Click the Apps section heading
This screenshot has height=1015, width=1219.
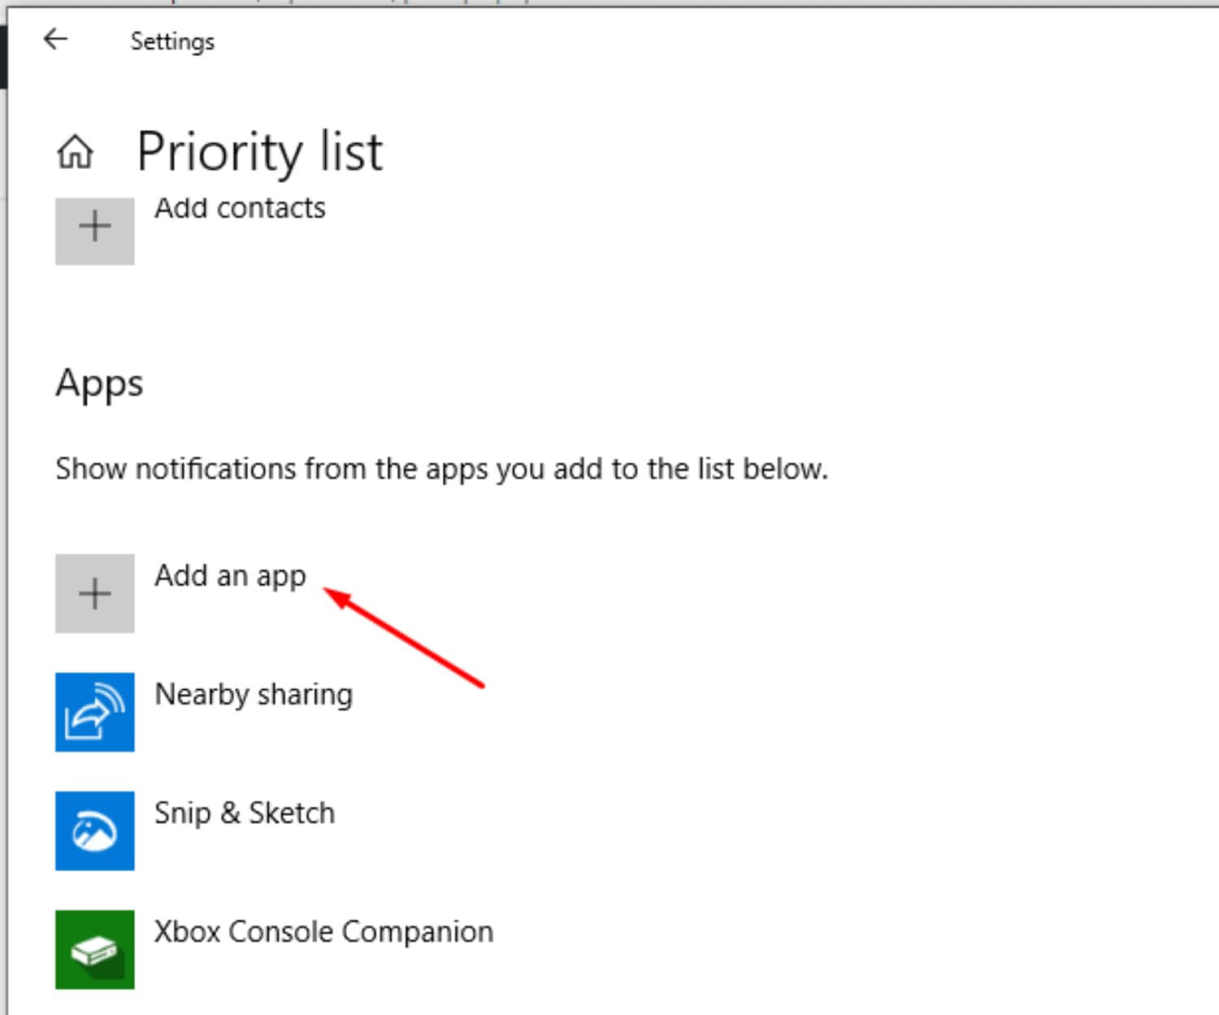click(99, 384)
